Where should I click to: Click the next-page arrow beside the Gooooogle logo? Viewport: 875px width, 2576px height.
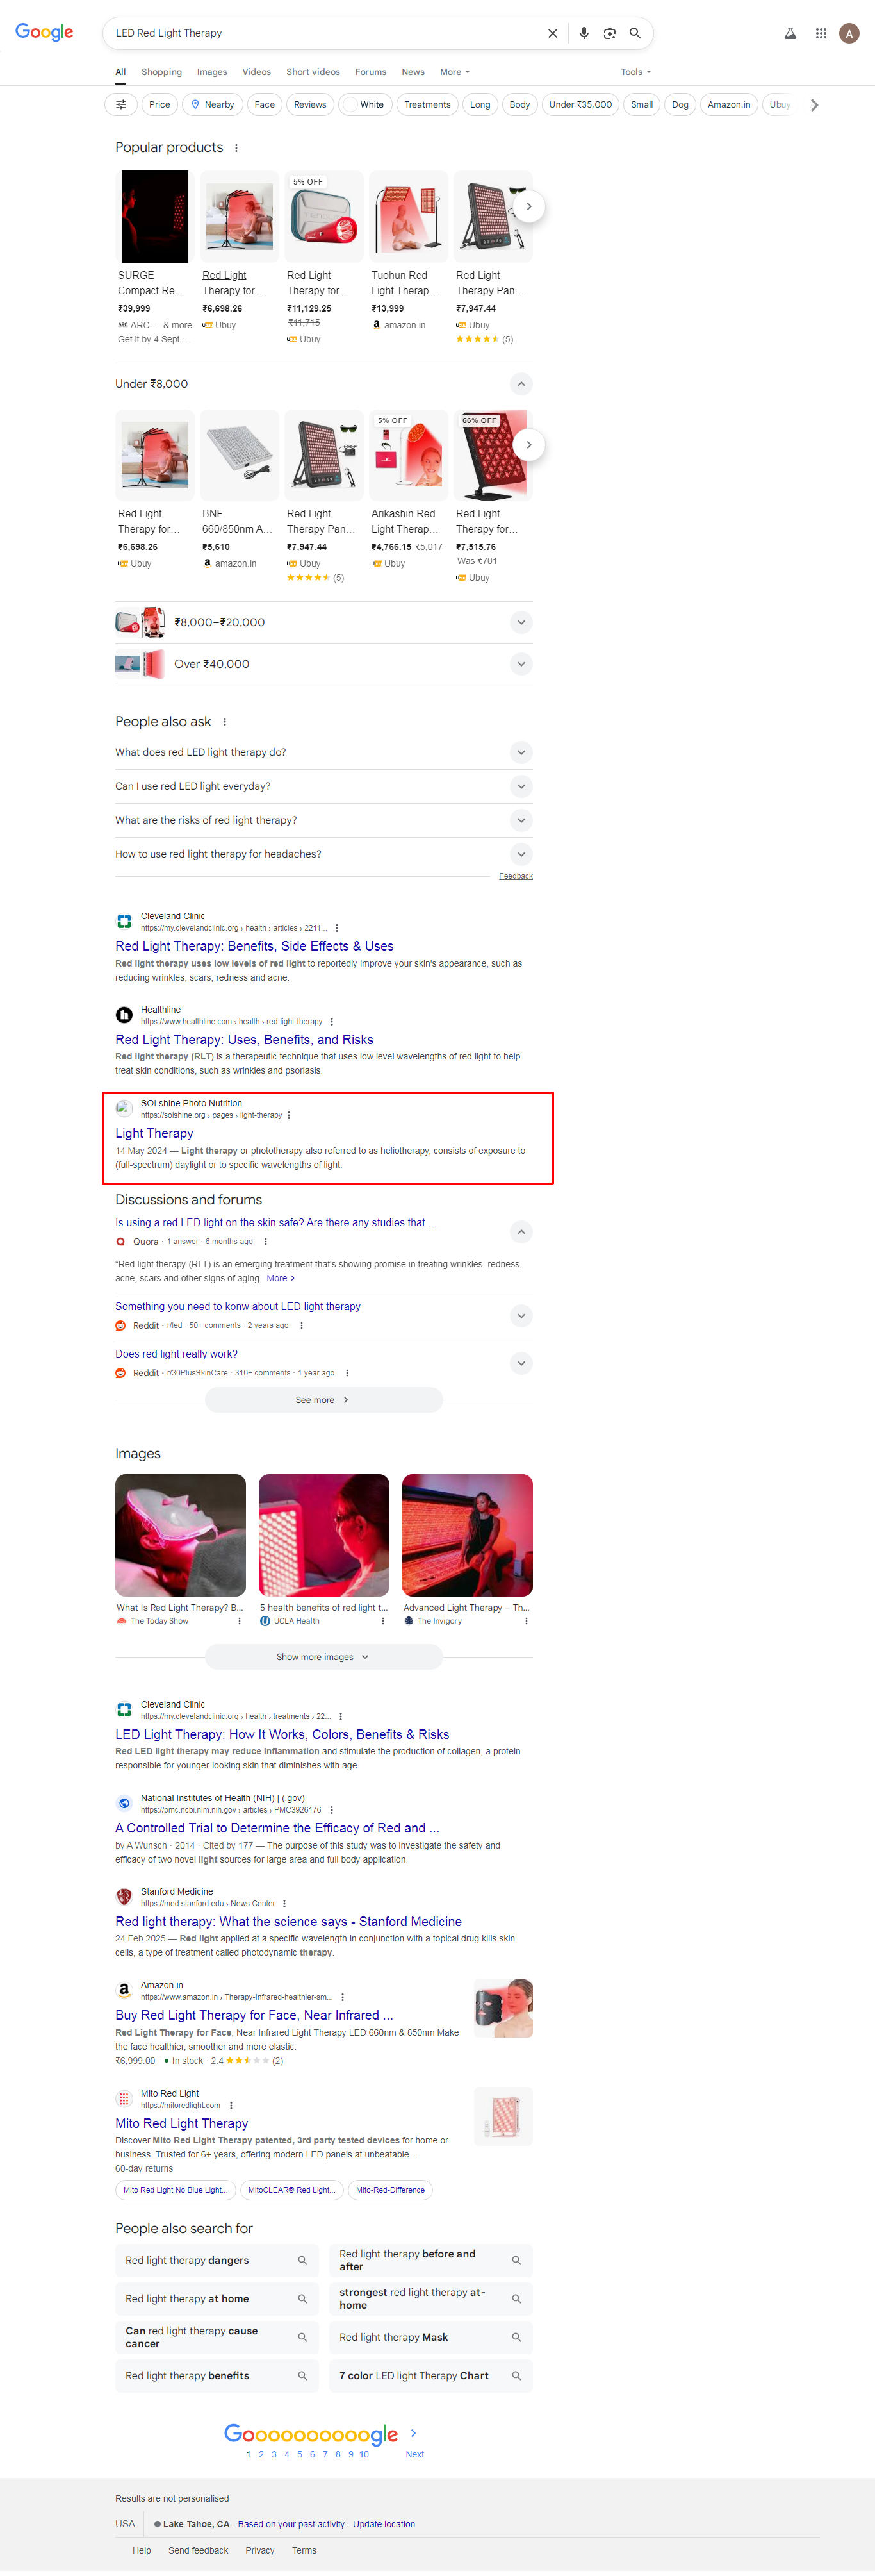point(414,2433)
